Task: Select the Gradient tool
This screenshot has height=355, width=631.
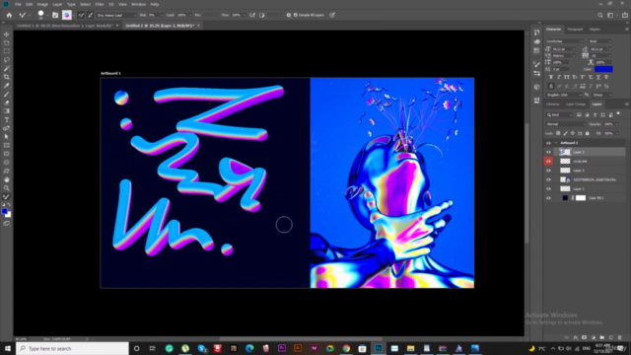Action: click(x=7, y=111)
